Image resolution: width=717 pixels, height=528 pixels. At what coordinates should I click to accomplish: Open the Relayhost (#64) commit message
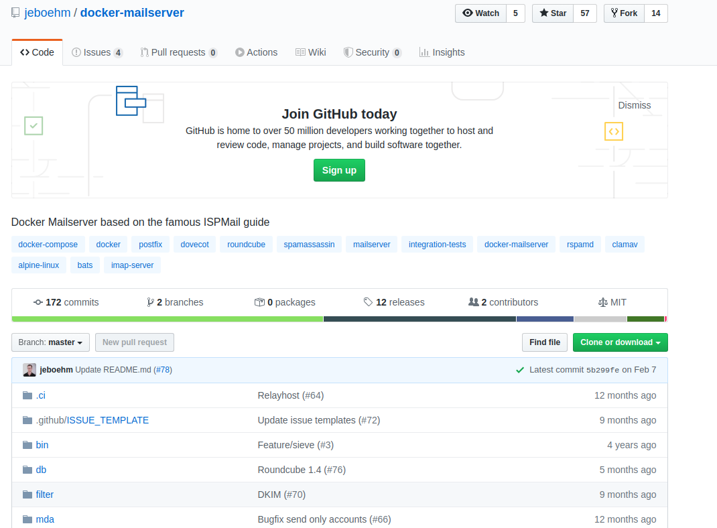pyautogui.click(x=291, y=395)
